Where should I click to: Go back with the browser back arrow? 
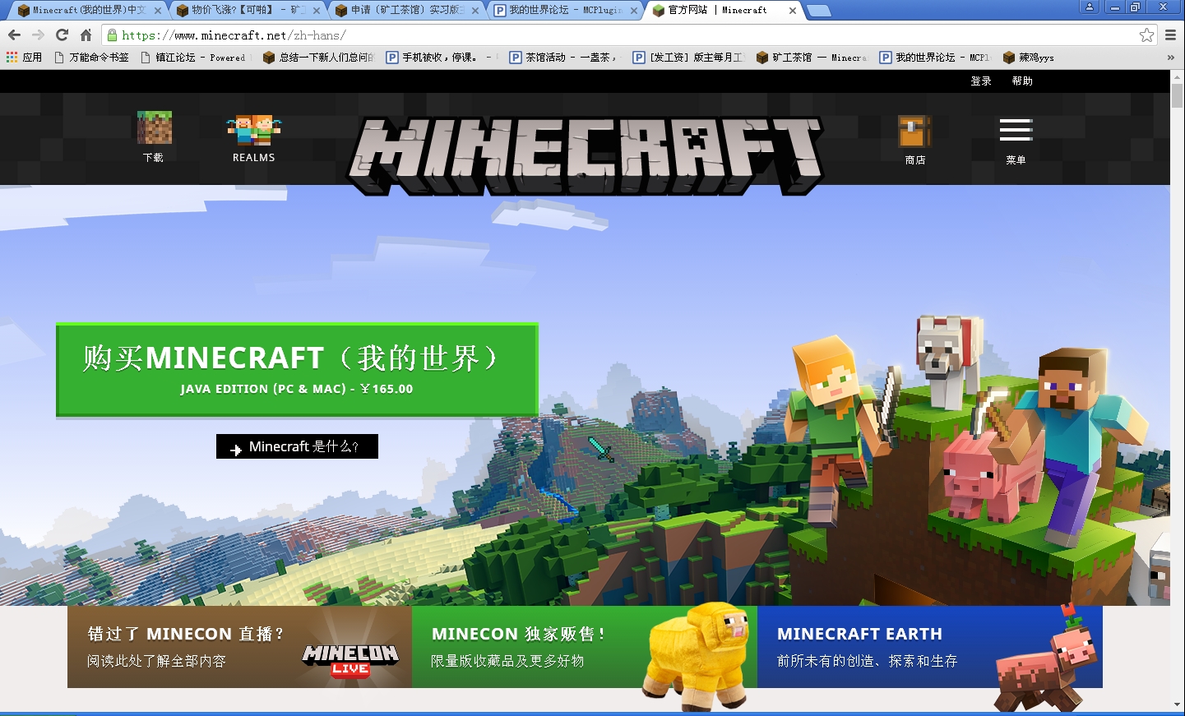(x=14, y=35)
